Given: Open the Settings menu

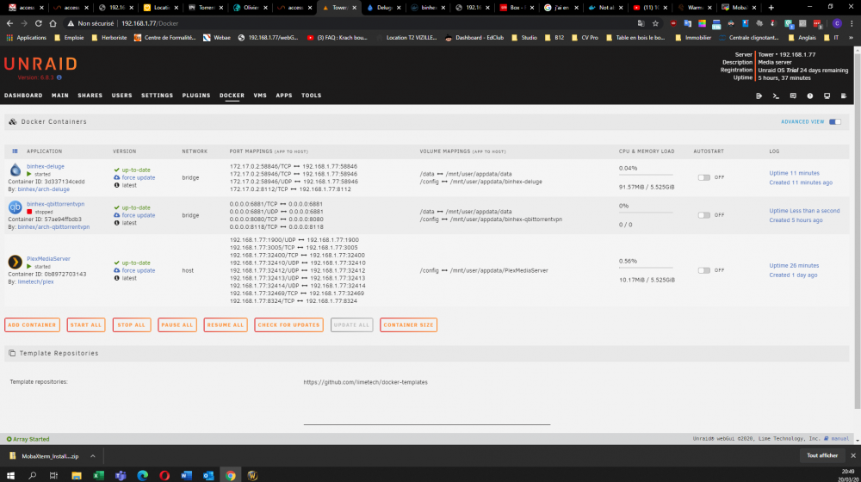Looking at the screenshot, I should pyautogui.click(x=157, y=96).
